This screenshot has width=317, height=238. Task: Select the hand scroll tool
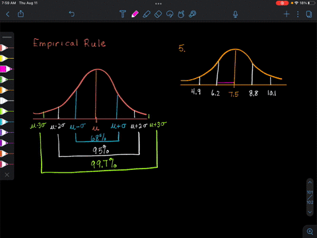pyautogui.click(x=181, y=14)
